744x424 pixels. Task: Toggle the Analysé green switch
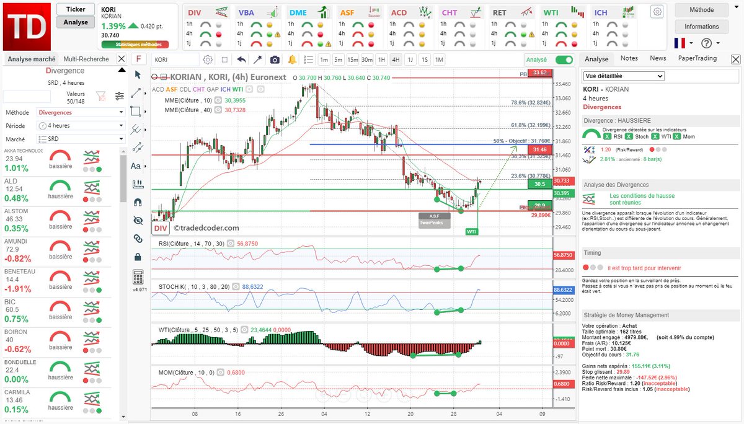564,60
